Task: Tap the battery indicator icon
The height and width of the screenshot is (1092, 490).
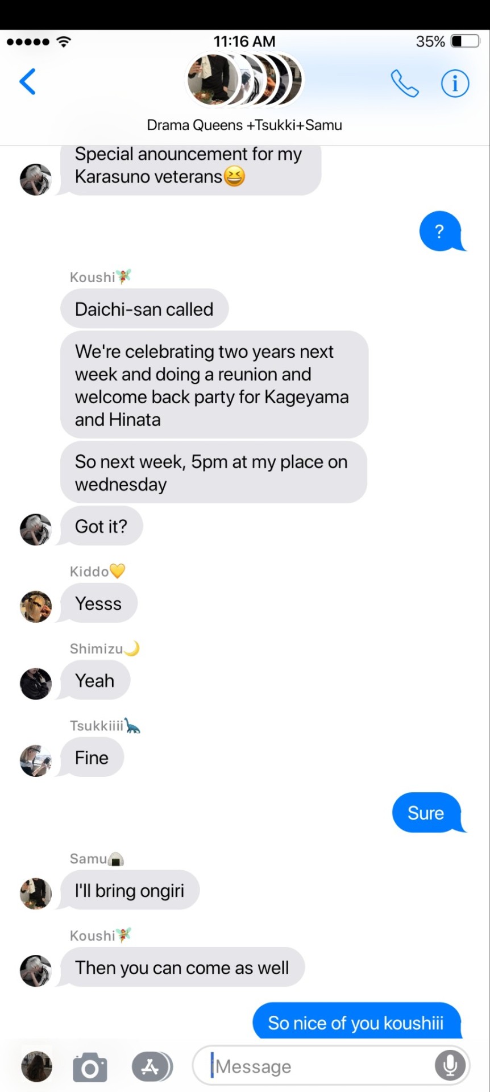Action: pos(466,42)
